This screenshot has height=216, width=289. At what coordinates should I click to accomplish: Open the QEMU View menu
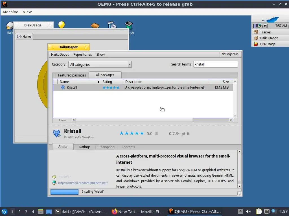click(x=27, y=12)
